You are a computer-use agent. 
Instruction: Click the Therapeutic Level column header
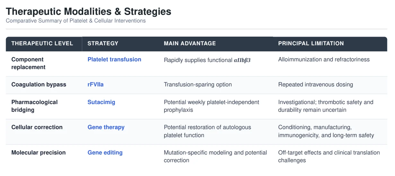[x=42, y=43]
